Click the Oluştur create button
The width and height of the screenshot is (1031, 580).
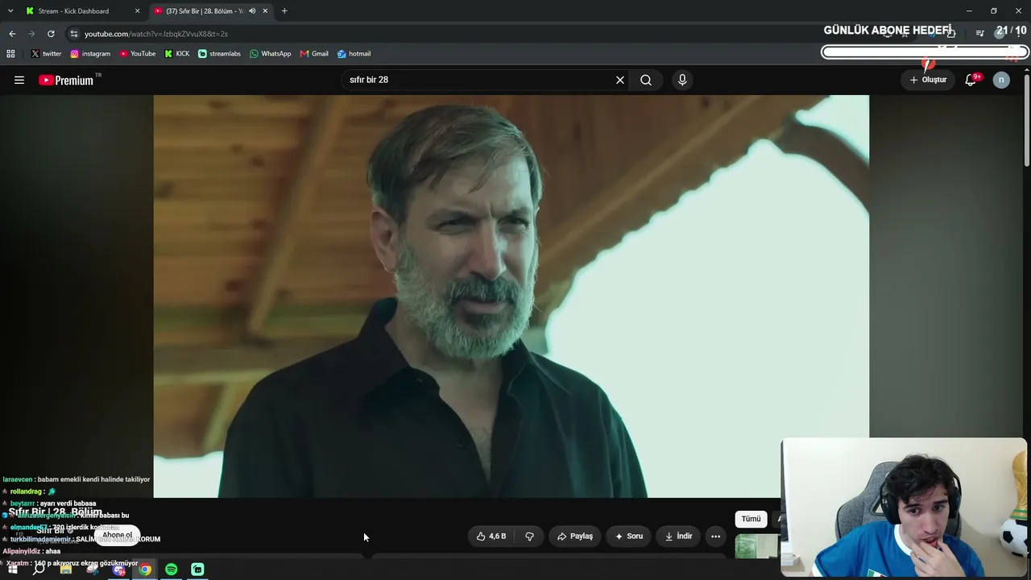(928, 80)
